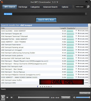Play preview of Didi Kempot Terminal Tirtonadi

(x=76, y=36)
